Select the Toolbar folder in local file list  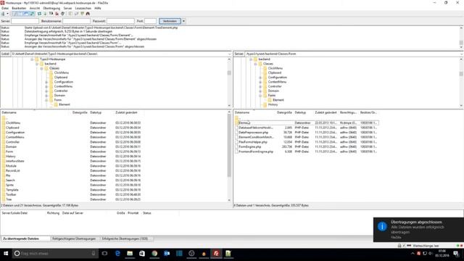pyautogui.click(x=11, y=194)
